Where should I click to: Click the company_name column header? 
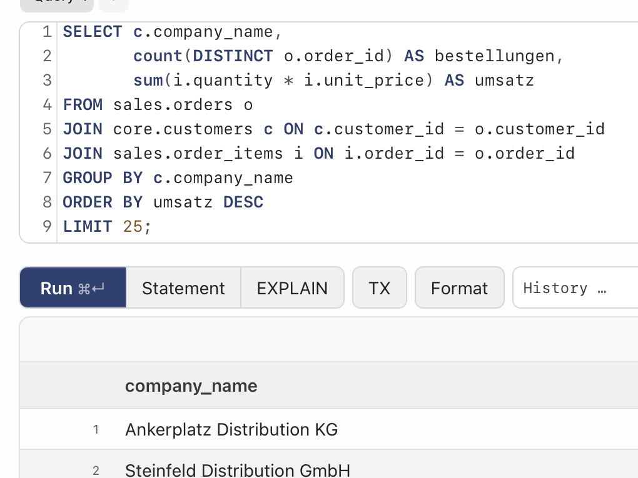(191, 386)
